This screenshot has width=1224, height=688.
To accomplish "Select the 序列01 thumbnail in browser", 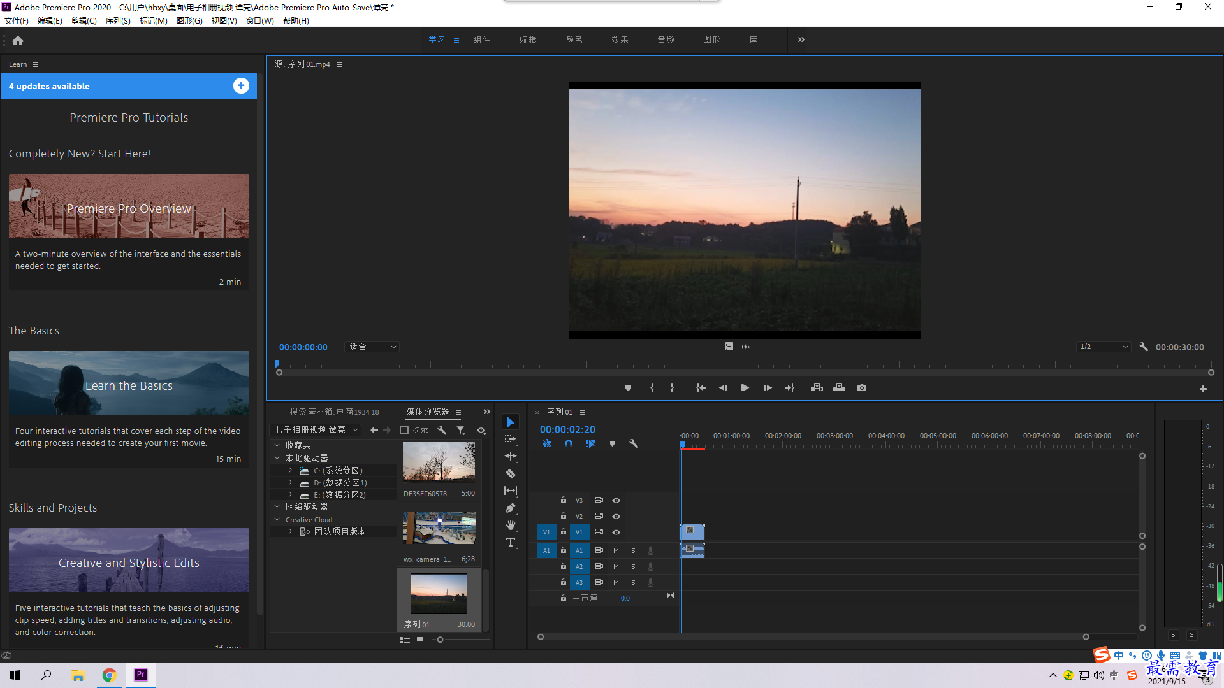I will click(x=439, y=594).
